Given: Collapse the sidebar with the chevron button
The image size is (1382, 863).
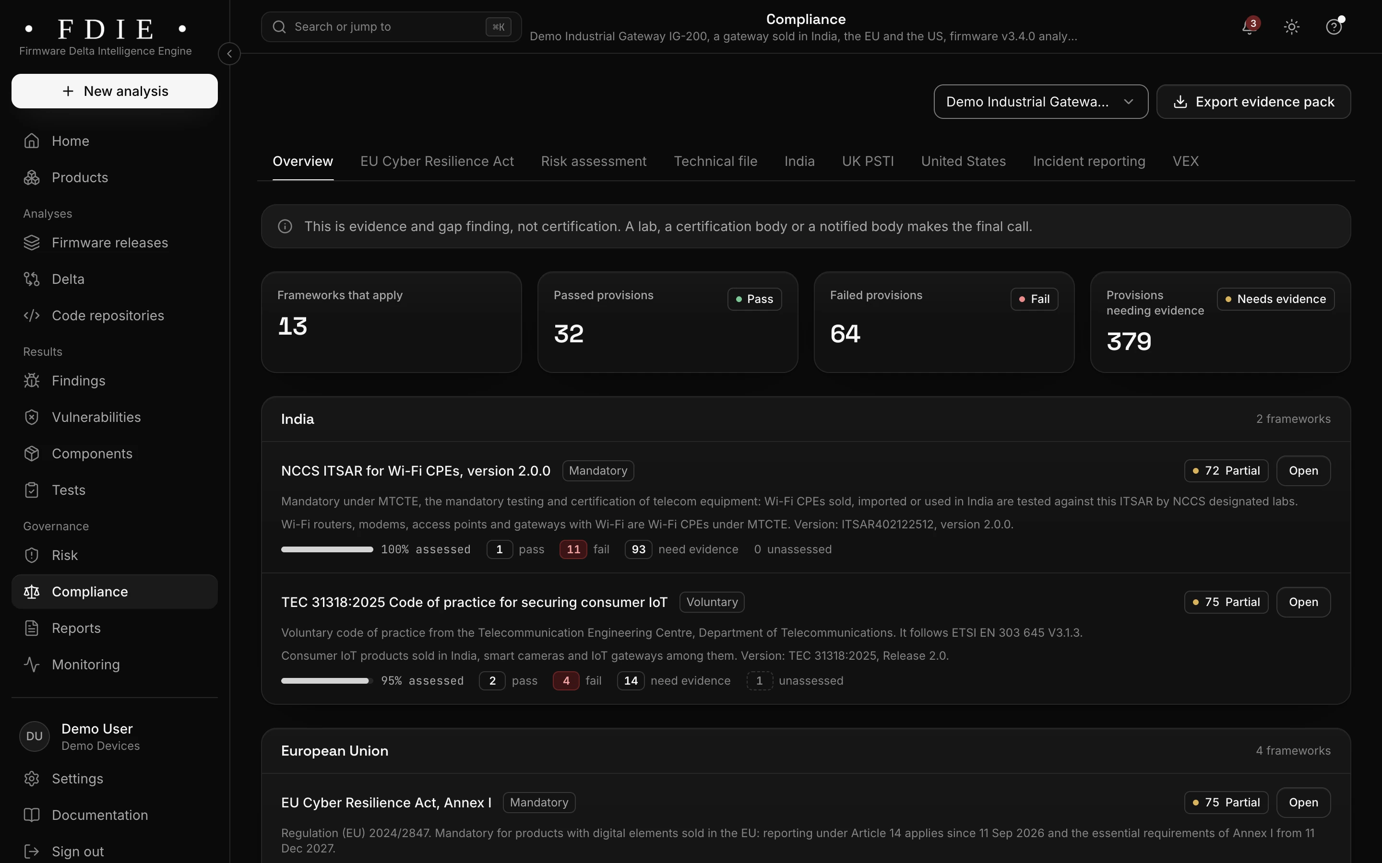Looking at the screenshot, I should point(229,54).
